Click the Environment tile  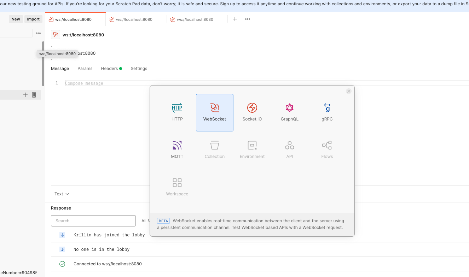tap(252, 150)
